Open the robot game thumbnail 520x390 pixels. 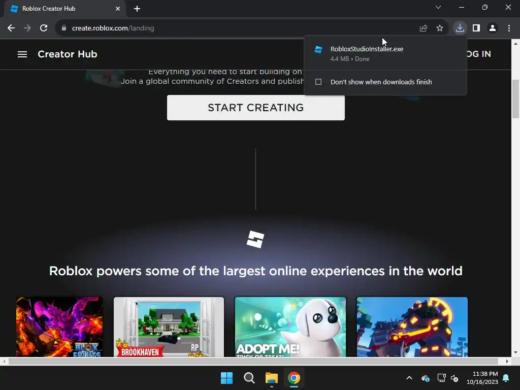click(412, 327)
